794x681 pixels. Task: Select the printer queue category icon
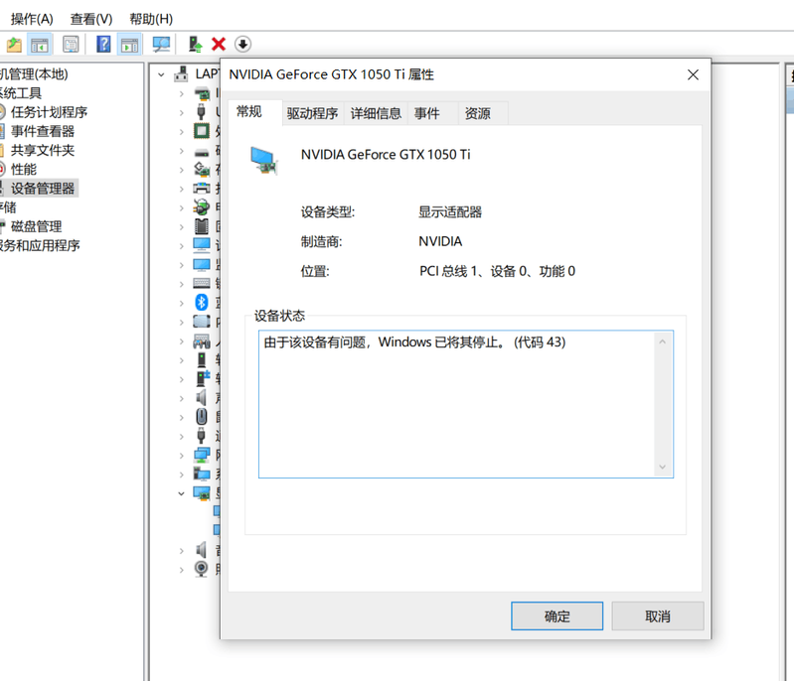(x=202, y=189)
